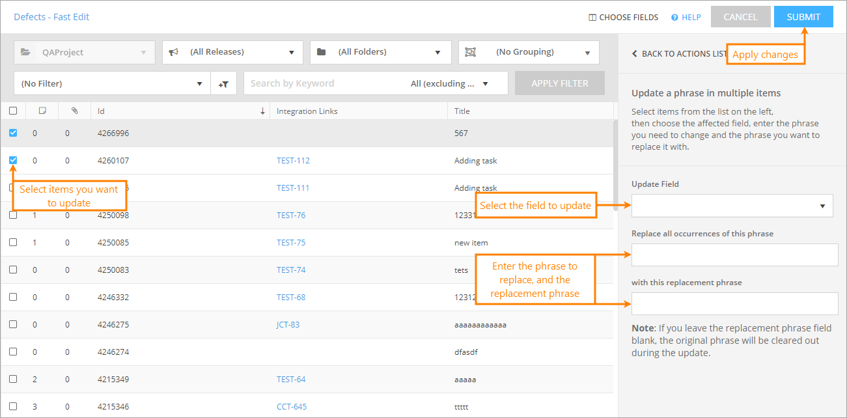Click the Help question mark icon
The width and height of the screenshot is (847, 418).
tap(674, 18)
